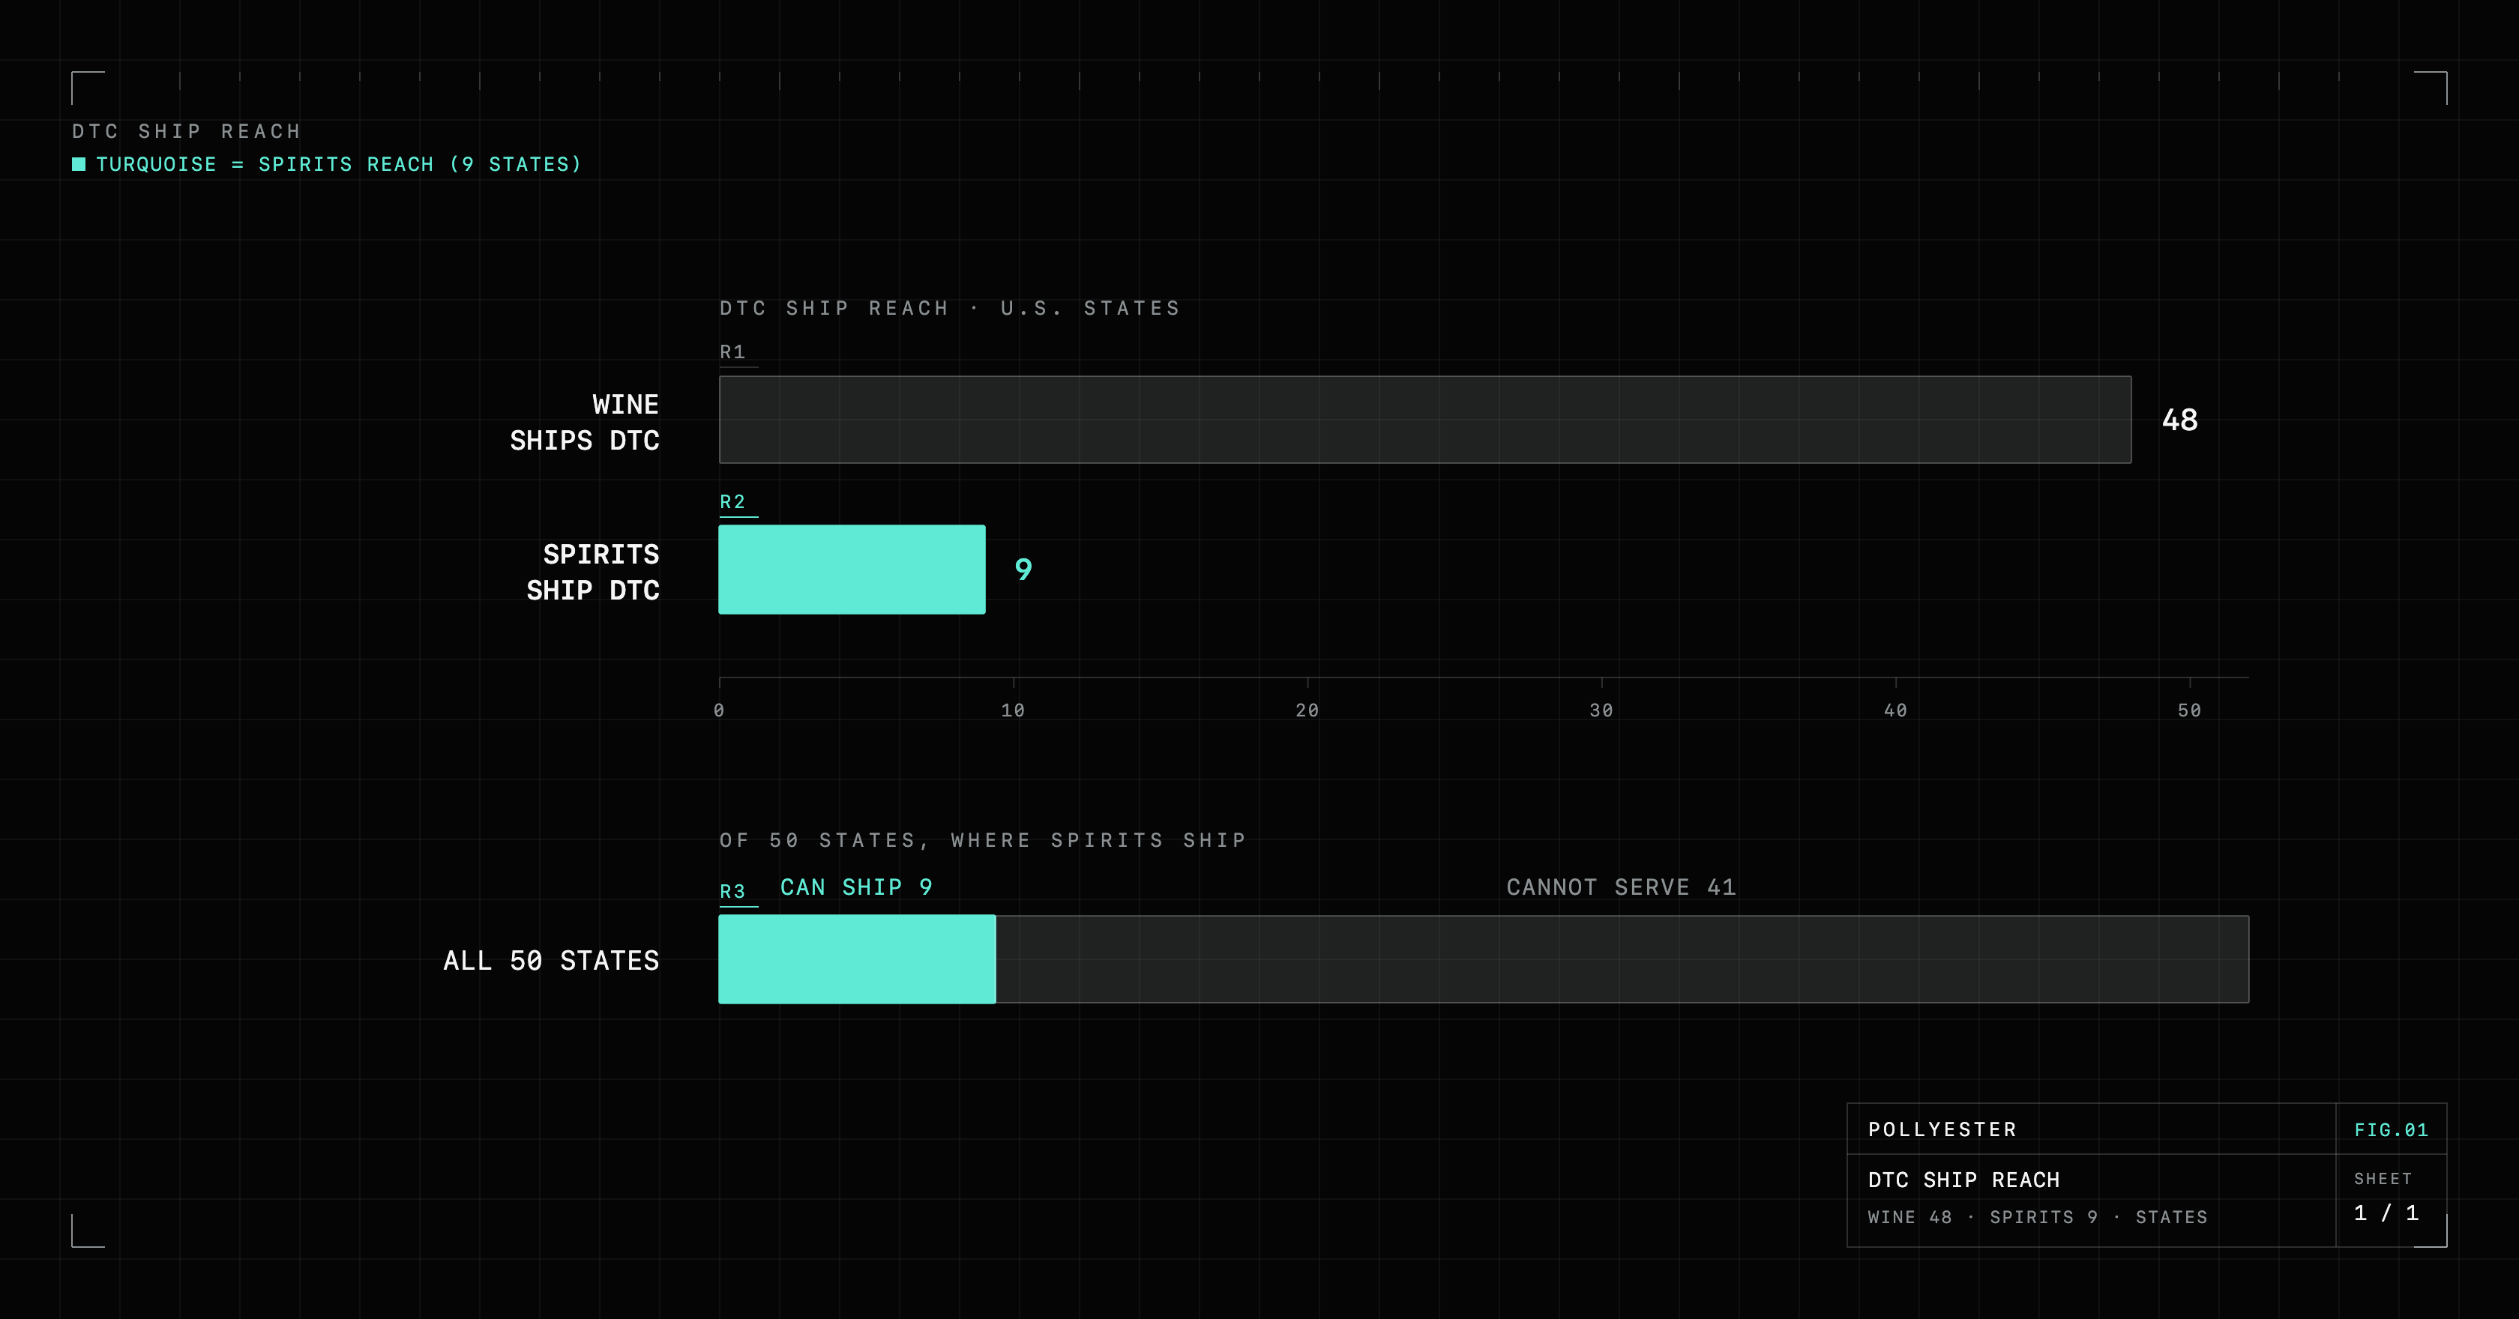The width and height of the screenshot is (2519, 1319).
Task: Click the R1 row marker
Action: pos(732,352)
